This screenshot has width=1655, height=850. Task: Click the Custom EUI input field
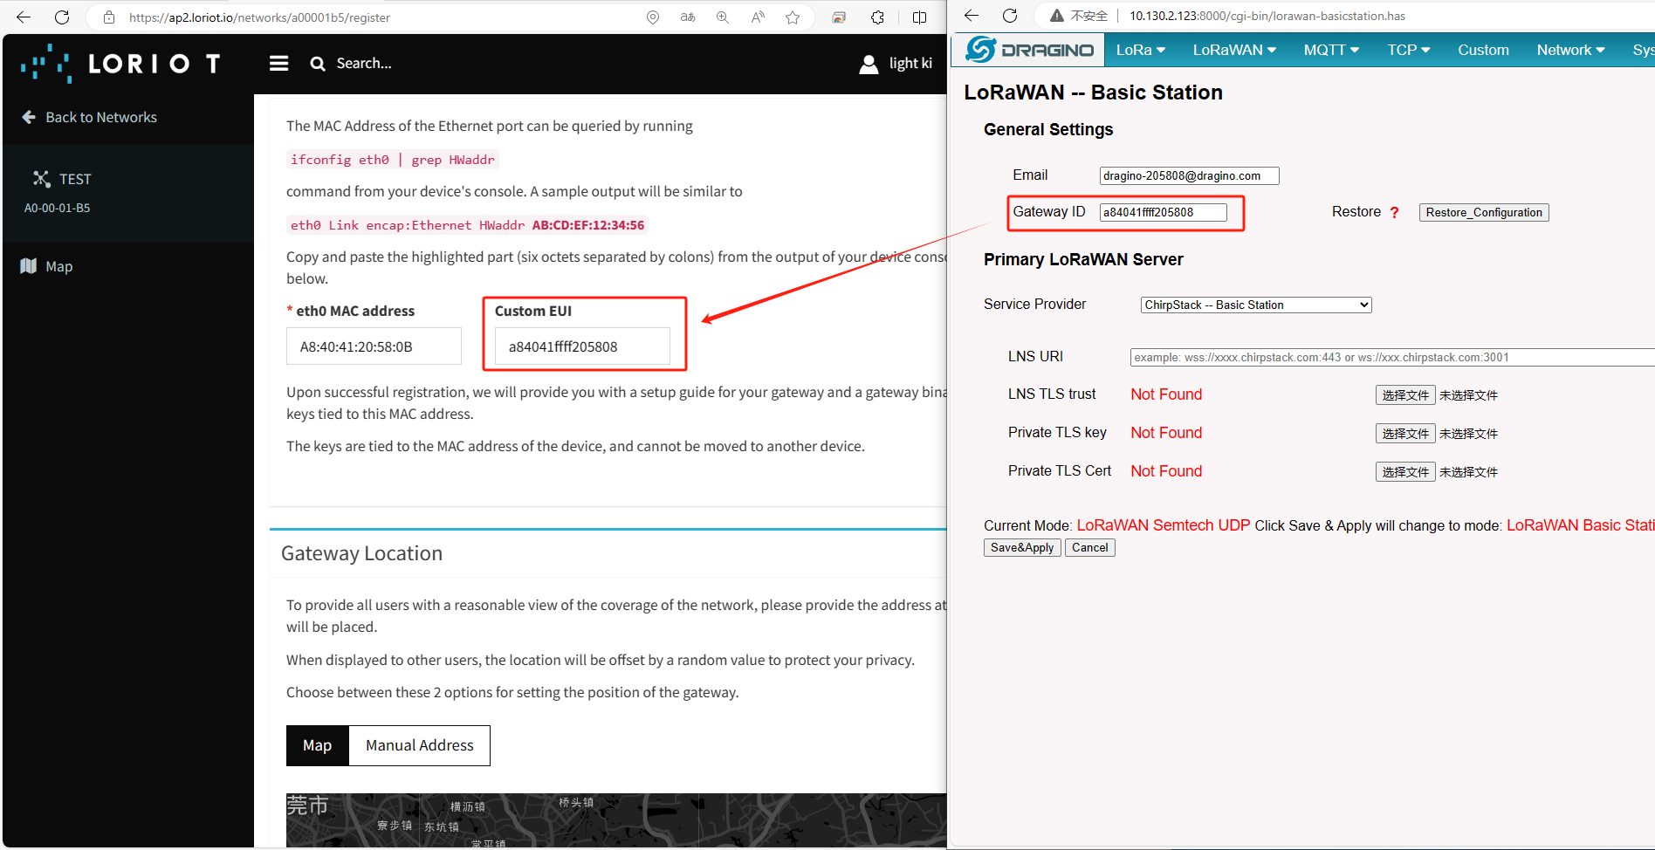(582, 346)
